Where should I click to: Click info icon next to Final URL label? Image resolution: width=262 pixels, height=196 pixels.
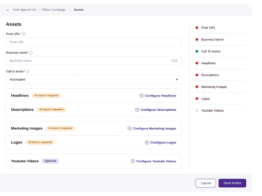24,34
